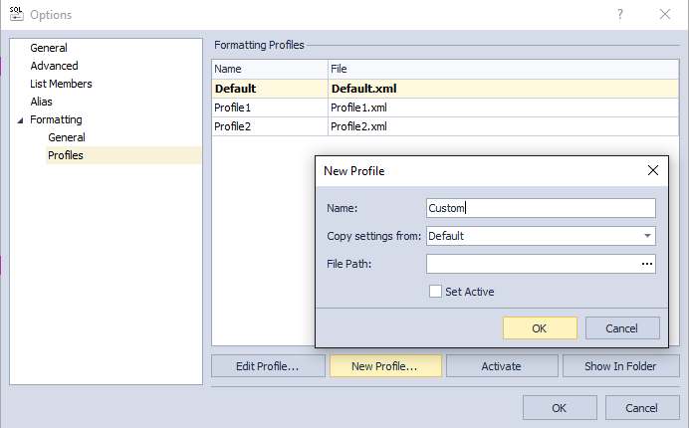689x428 pixels.
Task: Select the Profile1 row in the profiles list
Action: click(x=445, y=107)
